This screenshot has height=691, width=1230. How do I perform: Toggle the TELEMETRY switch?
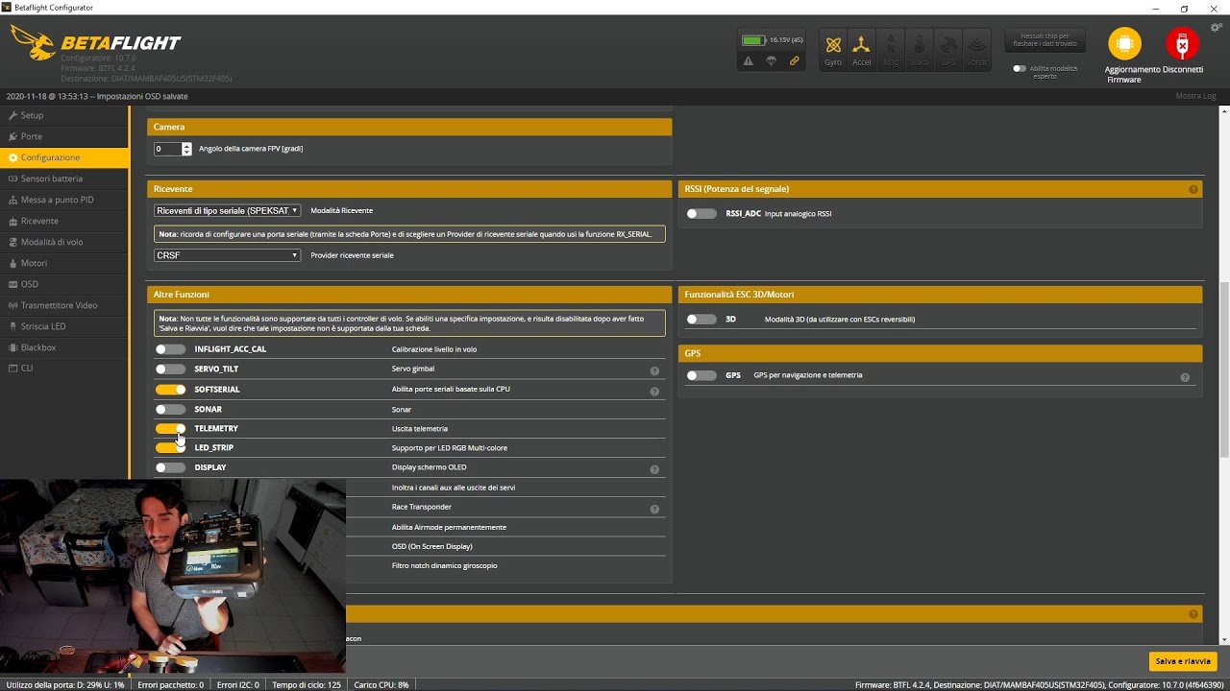170,428
